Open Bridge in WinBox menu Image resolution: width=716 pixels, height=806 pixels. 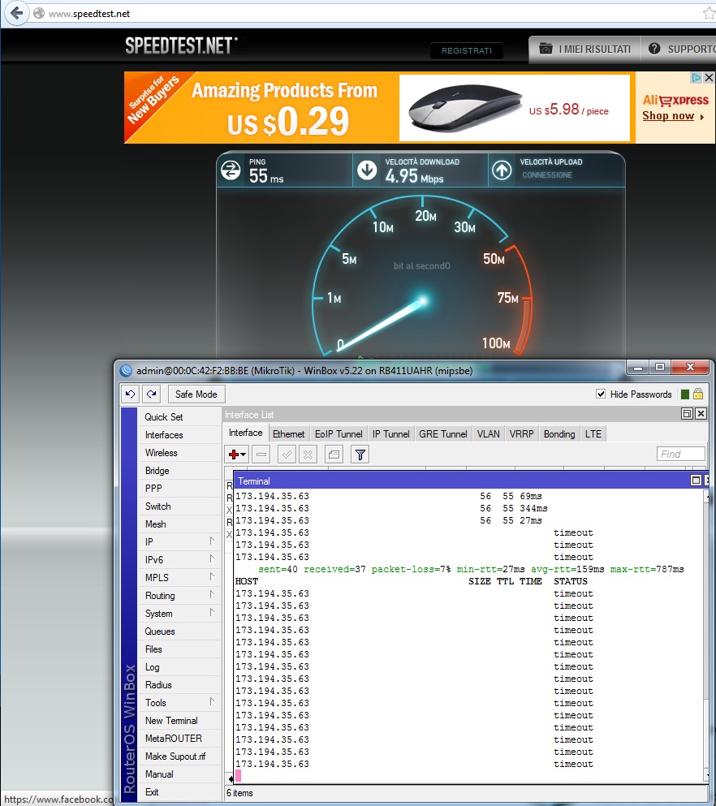179,471
